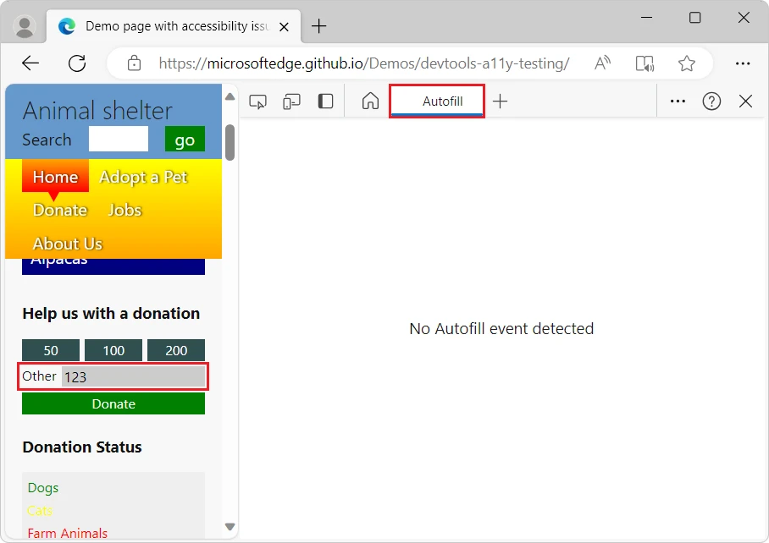Open the Adopt a Pet link

[143, 177]
